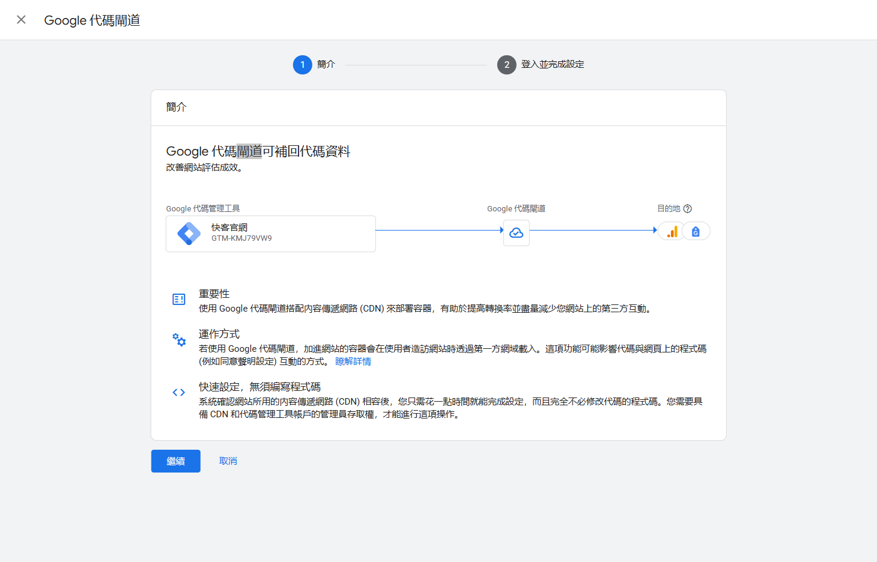Click the step 2 circle indicator

[x=506, y=65]
